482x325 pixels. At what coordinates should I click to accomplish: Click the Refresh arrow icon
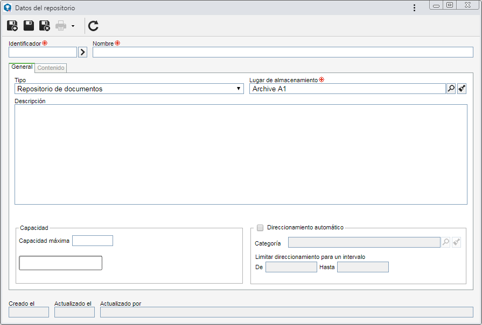coord(94,26)
